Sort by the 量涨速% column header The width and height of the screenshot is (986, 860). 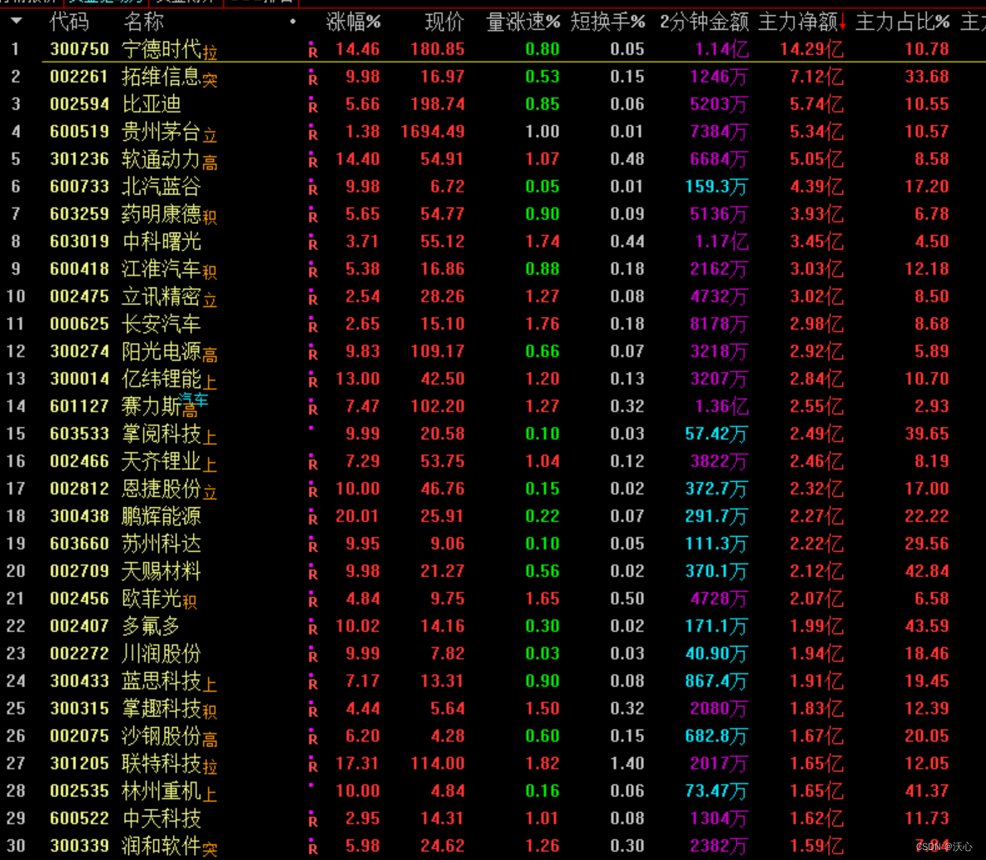tap(523, 22)
